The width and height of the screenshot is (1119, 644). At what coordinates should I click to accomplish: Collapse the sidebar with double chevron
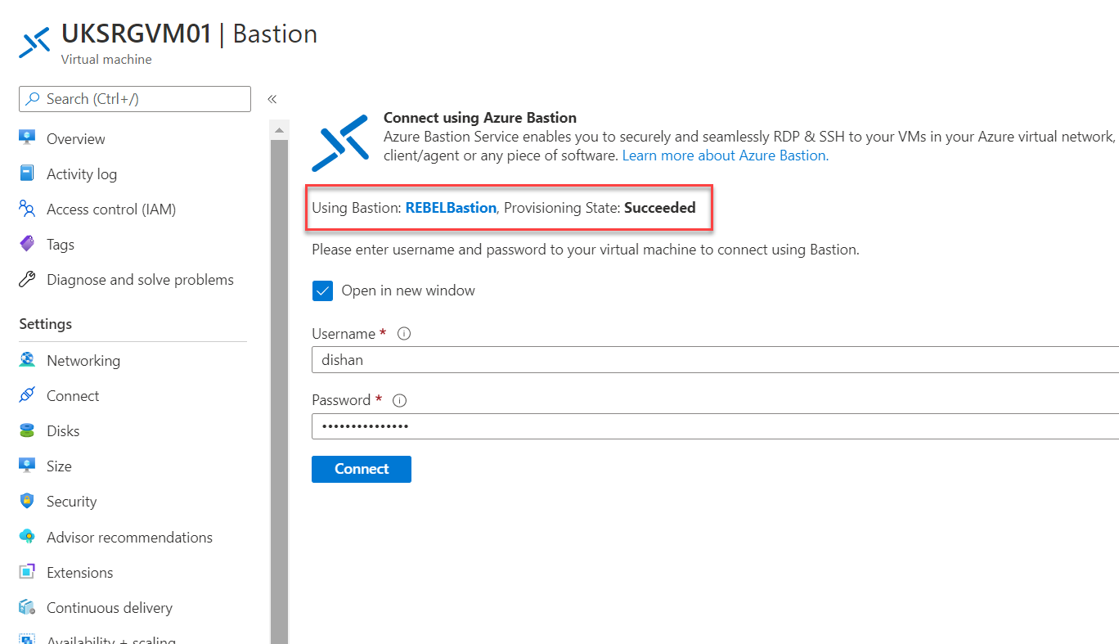(272, 99)
